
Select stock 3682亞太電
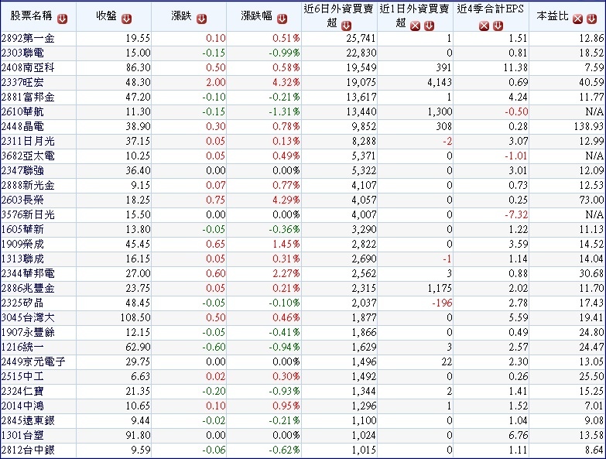click(x=28, y=156)
